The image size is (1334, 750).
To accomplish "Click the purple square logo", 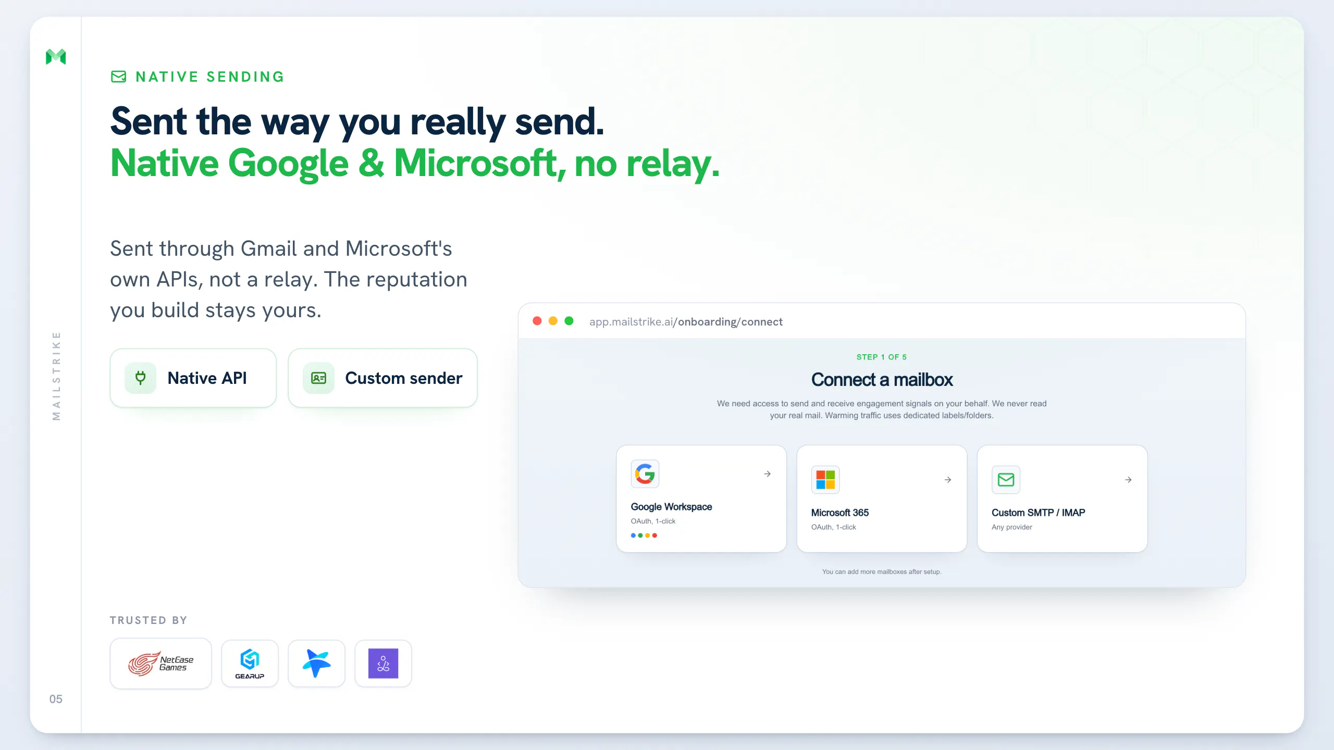I will pos(384,664).
